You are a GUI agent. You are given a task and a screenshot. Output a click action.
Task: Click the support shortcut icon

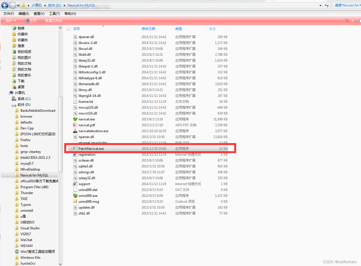(x=75, y=184)
